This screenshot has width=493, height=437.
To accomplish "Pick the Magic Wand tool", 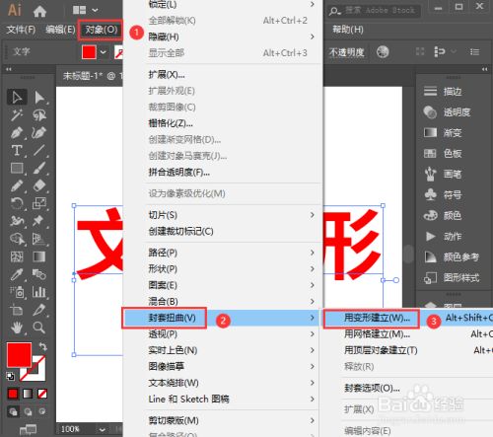I will (17, 115).
